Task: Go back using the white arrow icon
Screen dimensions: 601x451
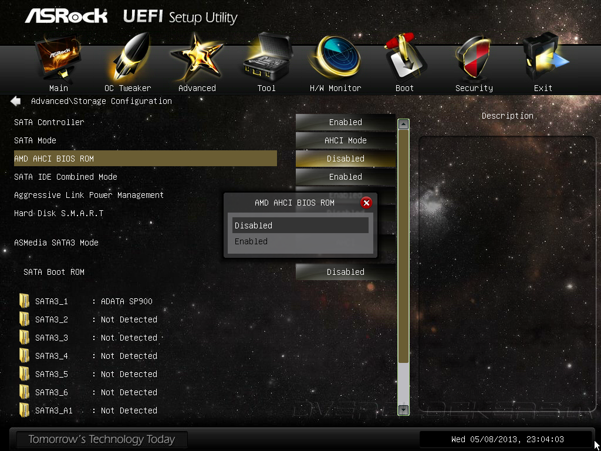Action: pos(16,101)
